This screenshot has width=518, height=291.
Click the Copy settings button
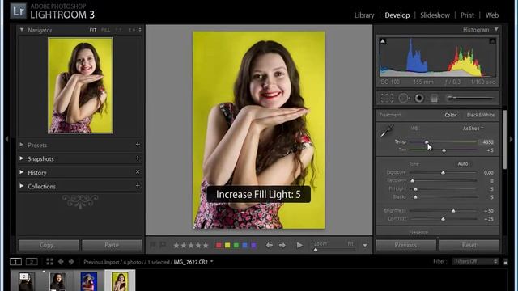49,245
